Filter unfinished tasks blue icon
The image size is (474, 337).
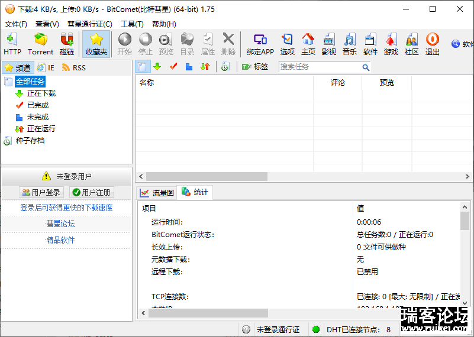click(189, 67)
